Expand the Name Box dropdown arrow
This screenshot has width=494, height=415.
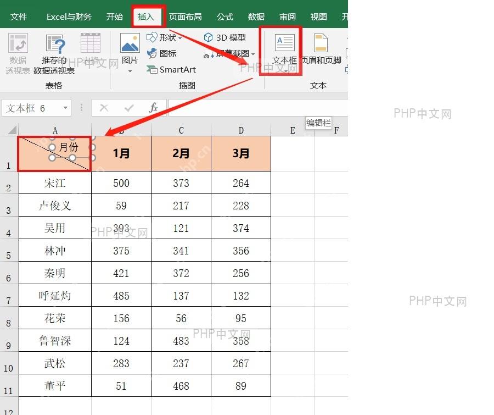65,108
